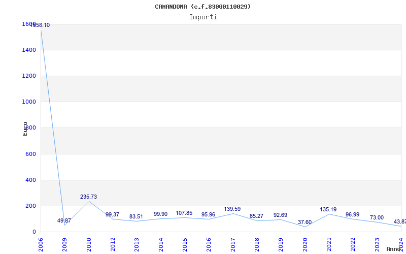The image size is (406, 254).
Task: Select the 2016 axis label
Action: [209, 245]
